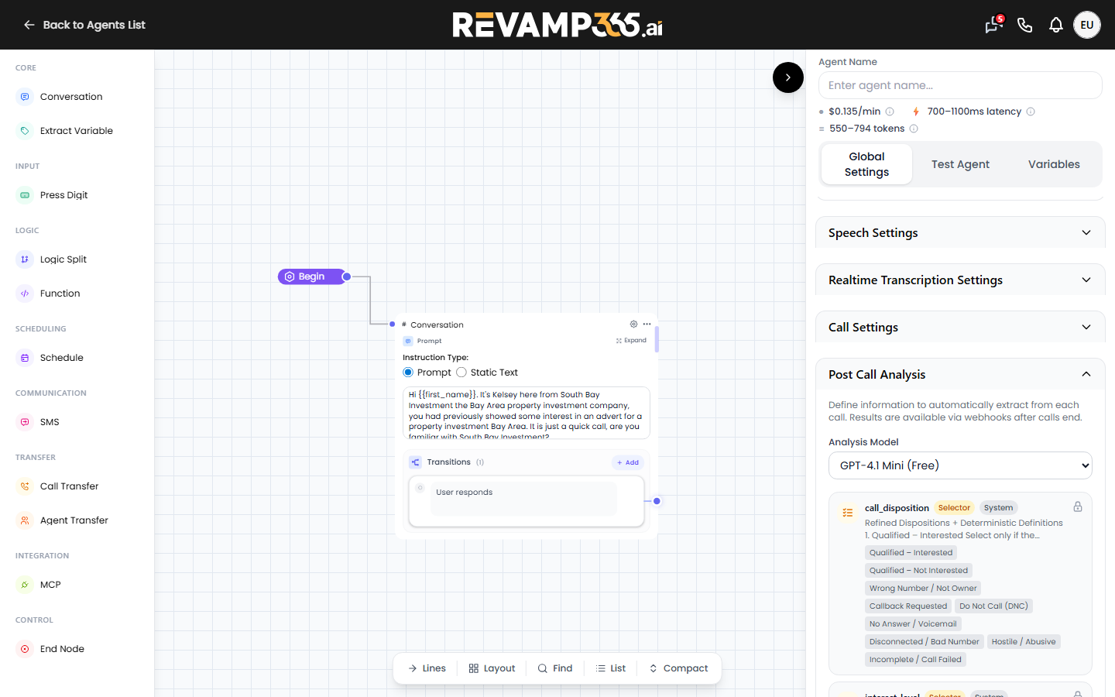Expand the prompt editor
1115x697 pixels.
point(631,341)
